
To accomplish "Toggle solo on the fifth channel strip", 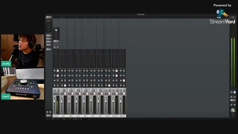I will 84,93.
